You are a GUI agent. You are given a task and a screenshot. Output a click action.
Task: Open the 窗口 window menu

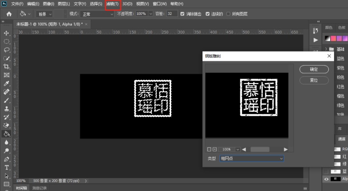click(159, 4)
